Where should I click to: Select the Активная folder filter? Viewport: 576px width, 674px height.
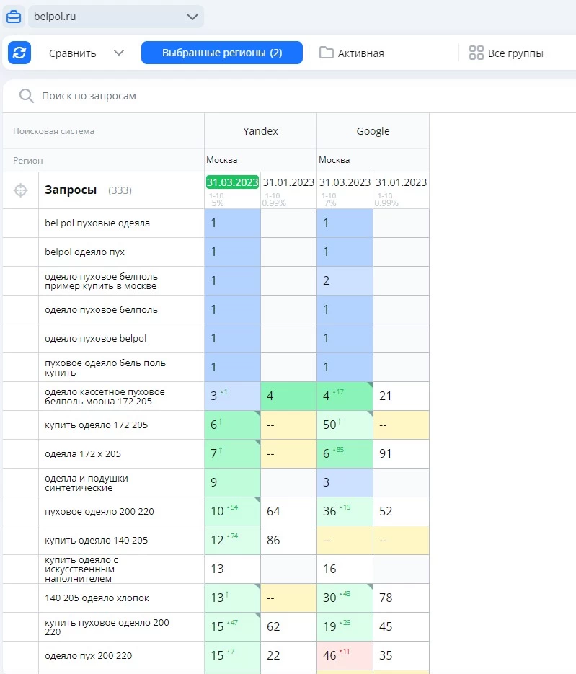coord(360,53)
